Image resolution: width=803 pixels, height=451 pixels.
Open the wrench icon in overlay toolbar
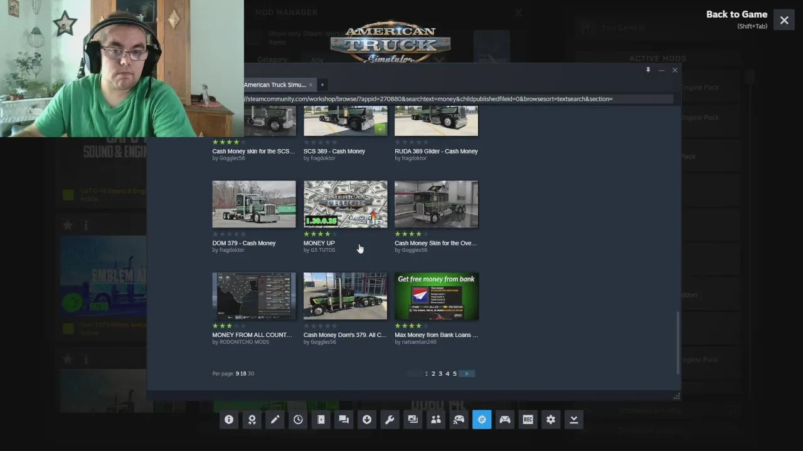pyautogui.click(x=390, y=420)
